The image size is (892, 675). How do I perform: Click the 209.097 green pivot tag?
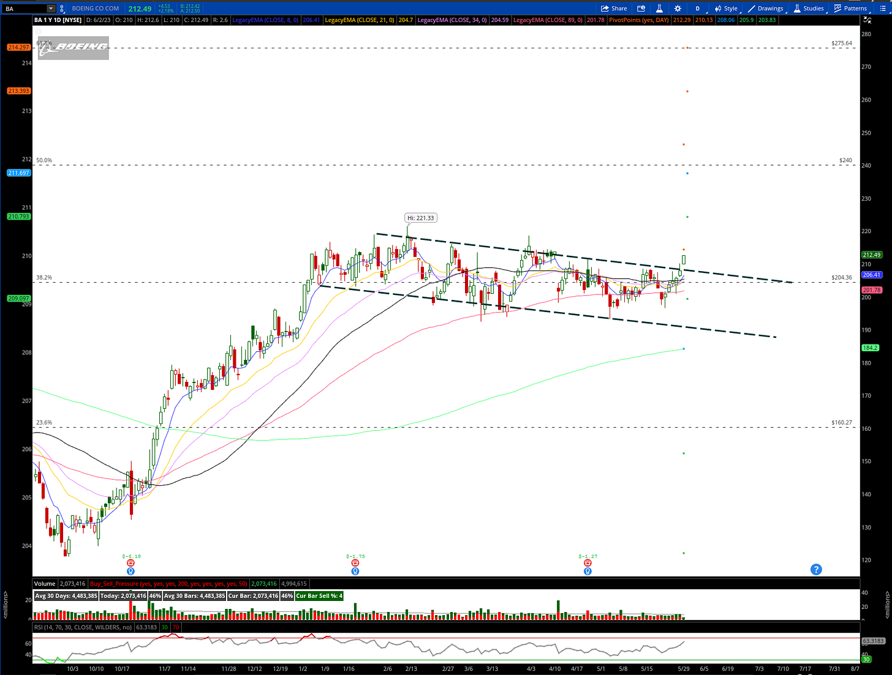(x=19, y=298)
